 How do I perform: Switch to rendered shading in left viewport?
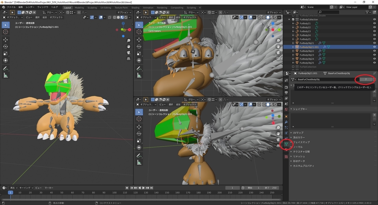[126, 17]
